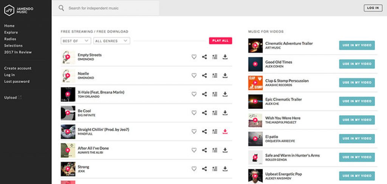Click red download icon for Straight Chillin'

[225, 131]
